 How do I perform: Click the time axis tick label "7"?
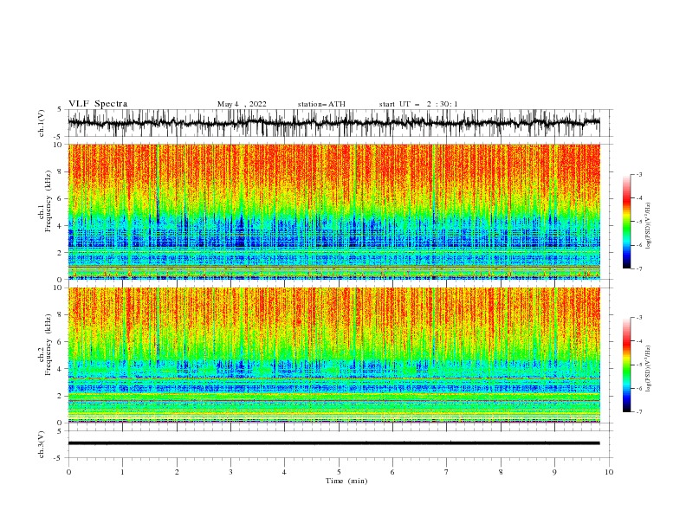[x=447, y=472]
